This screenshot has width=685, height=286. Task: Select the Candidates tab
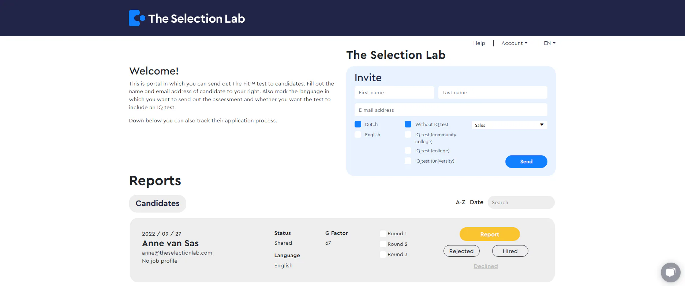click(157, 203)
